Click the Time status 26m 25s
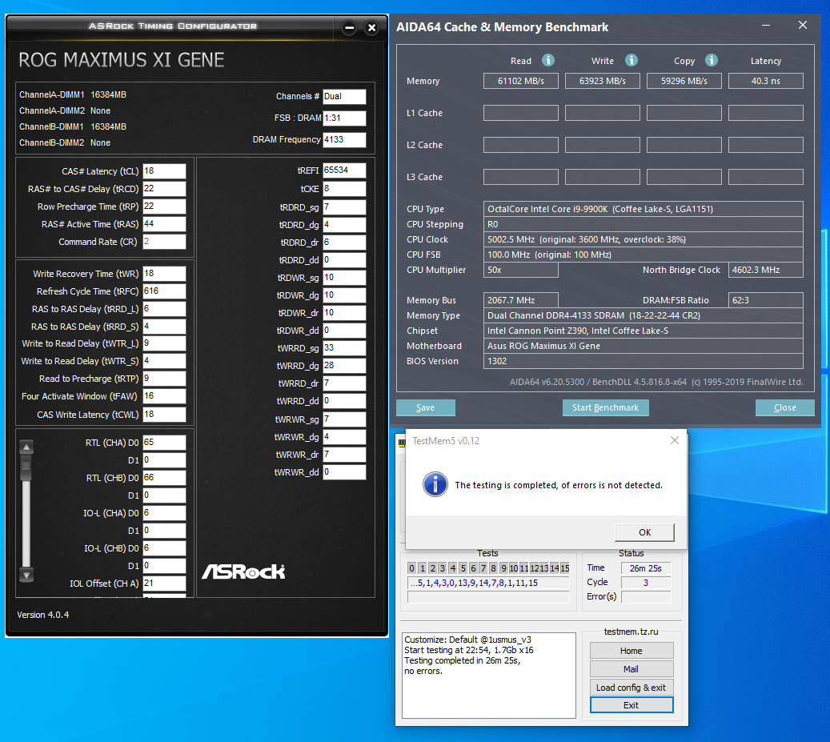 (x=646, y=568)
